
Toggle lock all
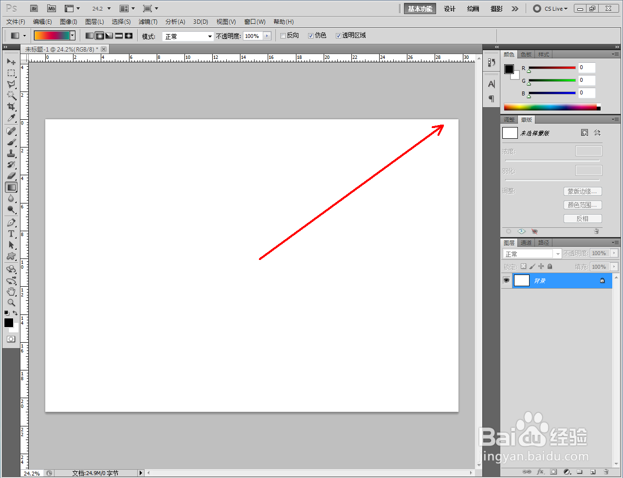(x=550, y=266)
